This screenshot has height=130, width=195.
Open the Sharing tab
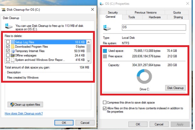click(x=178, y=17)
